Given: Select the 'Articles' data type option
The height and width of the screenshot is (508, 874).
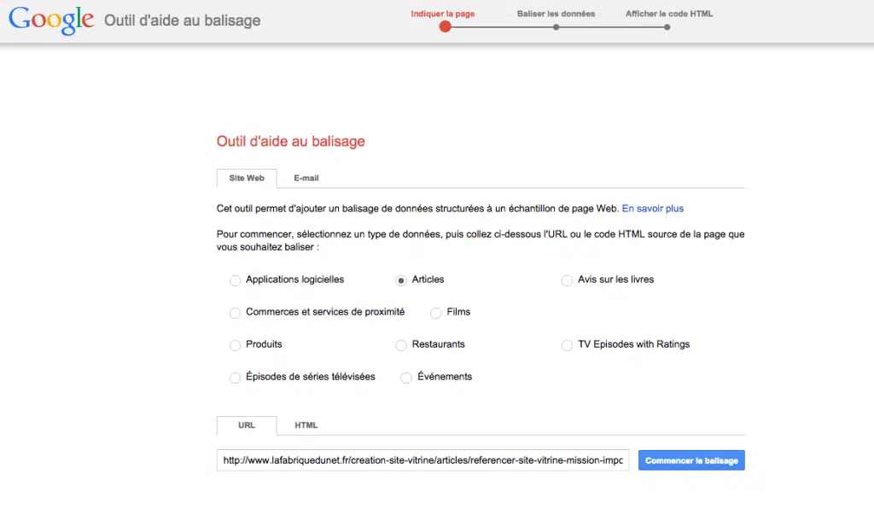Looking at the screenshot, I should [401, 280].
